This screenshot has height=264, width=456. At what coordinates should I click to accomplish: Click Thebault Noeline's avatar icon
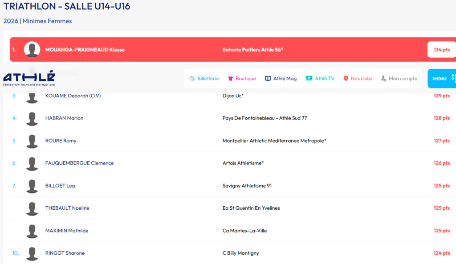coord(32,208)
